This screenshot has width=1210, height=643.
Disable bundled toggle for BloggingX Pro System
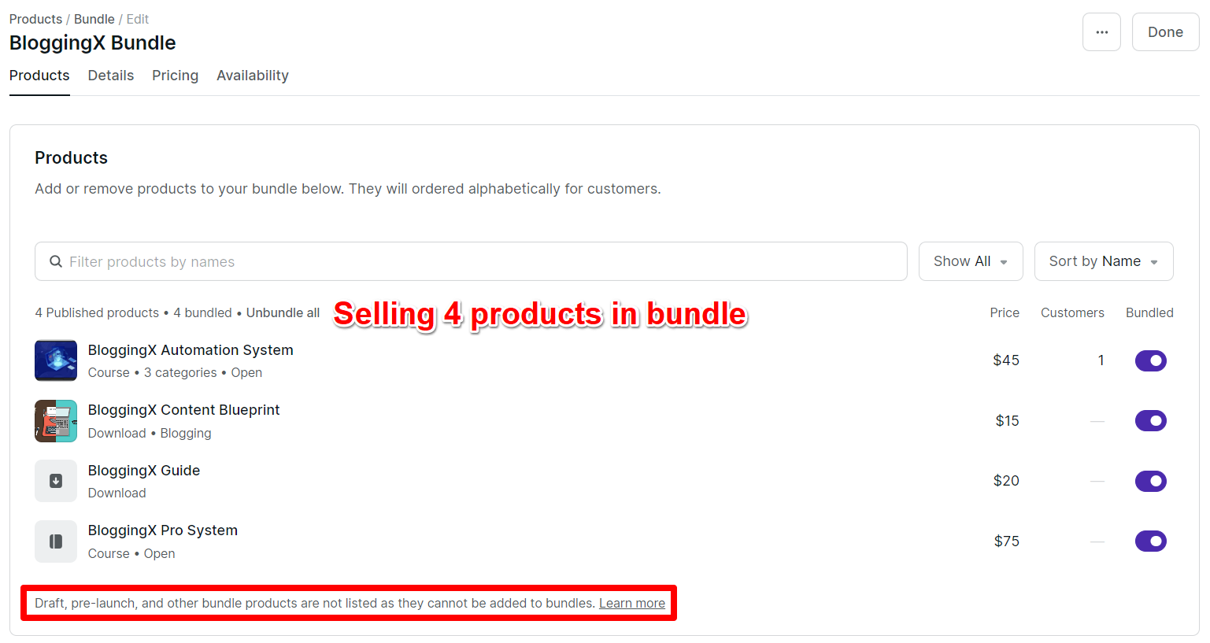pyautogui.click(x=1151, y=541)
